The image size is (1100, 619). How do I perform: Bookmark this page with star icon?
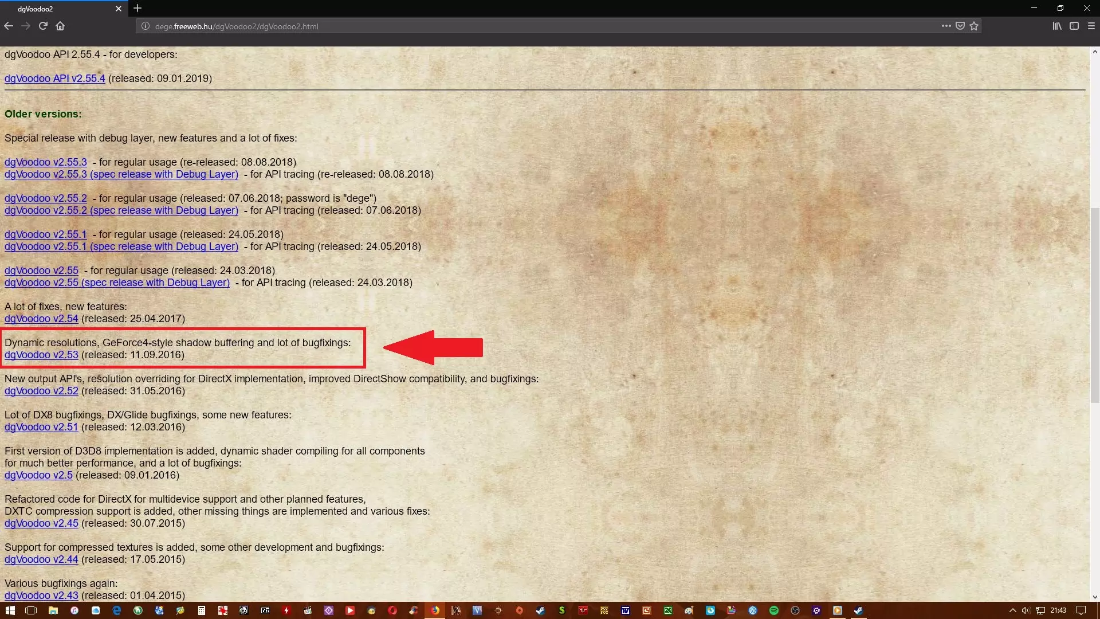coord(974,26)
